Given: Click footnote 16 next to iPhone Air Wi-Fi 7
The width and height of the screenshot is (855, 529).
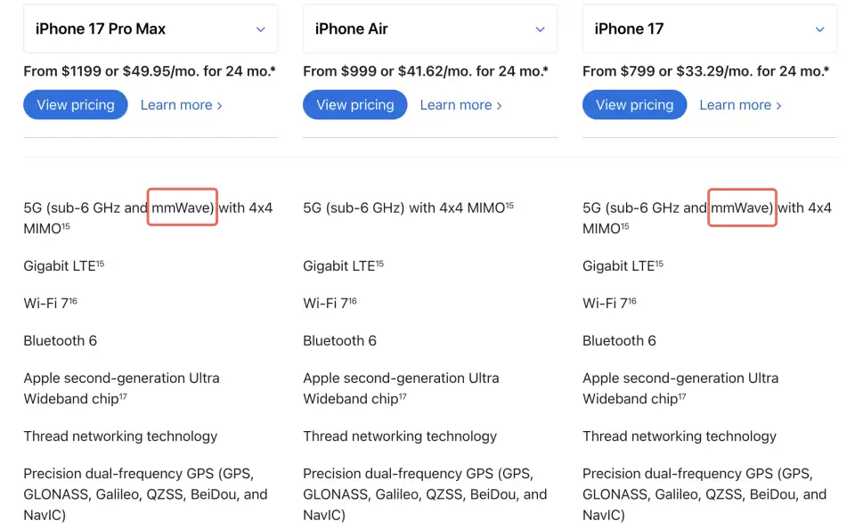Looking at the screenshot, I should pyautogui.click(x=353, y=301).
